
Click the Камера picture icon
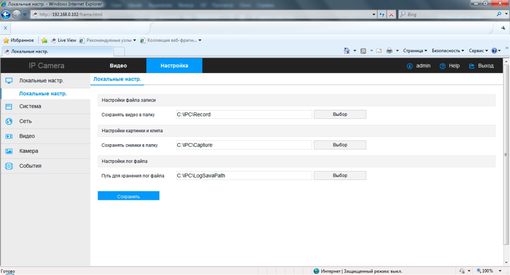[9, 151]
